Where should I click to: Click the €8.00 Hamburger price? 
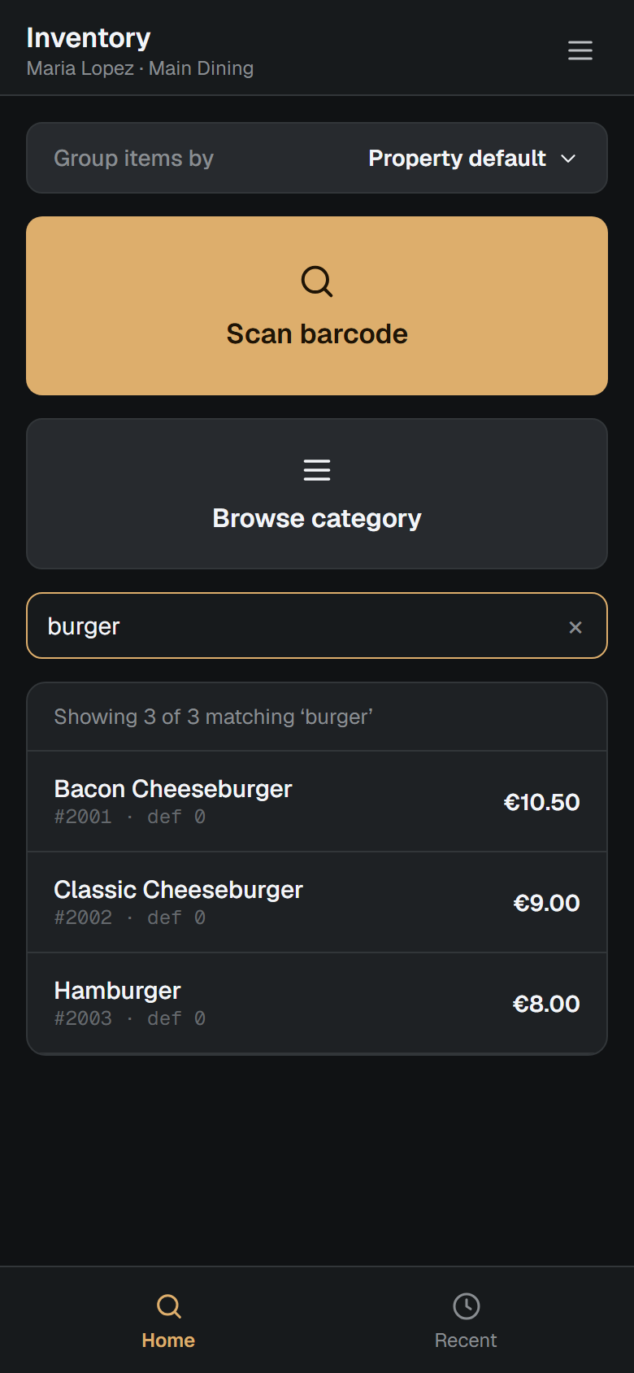546,1004
